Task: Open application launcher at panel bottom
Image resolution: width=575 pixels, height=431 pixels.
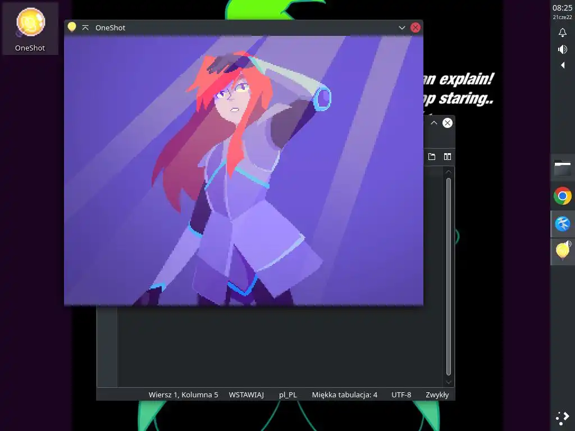Action: coord(563,418)
